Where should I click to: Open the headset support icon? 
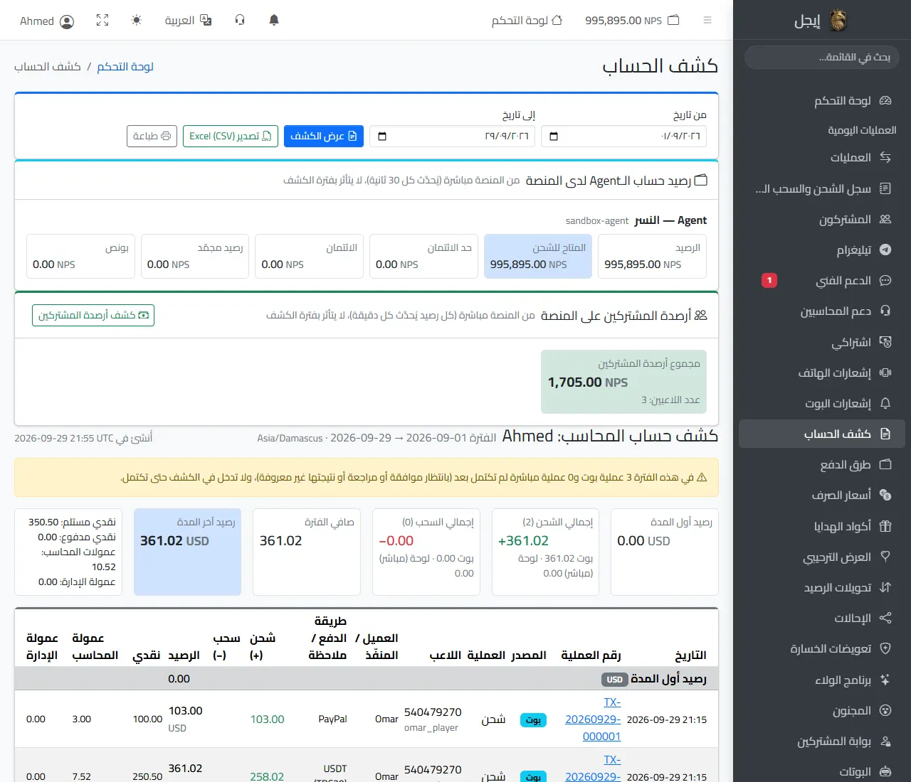point(240,21)
